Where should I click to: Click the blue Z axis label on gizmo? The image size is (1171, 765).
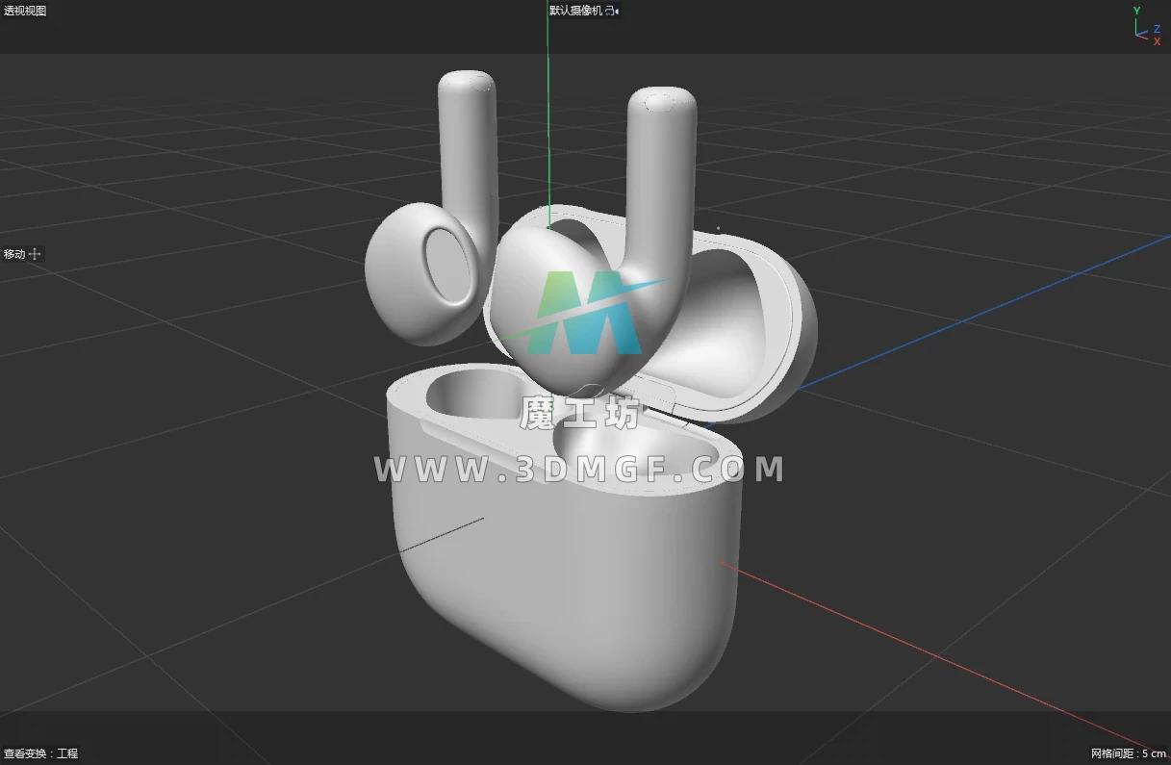[x=1157, y=29]
